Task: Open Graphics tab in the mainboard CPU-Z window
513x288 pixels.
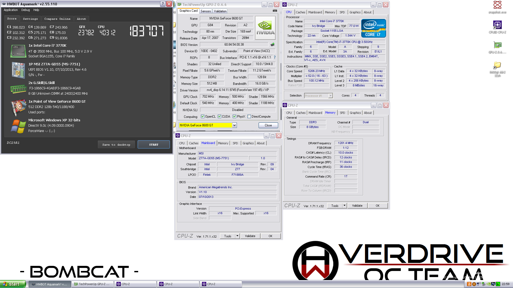Action: 248,143
